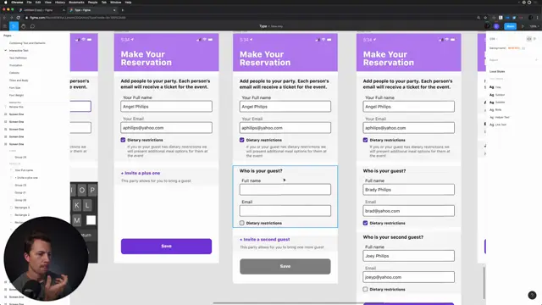Click top Dietary restrictions checkbox in frame with gray Save
This screenshot has height=305, width=542.
[242, 140]
